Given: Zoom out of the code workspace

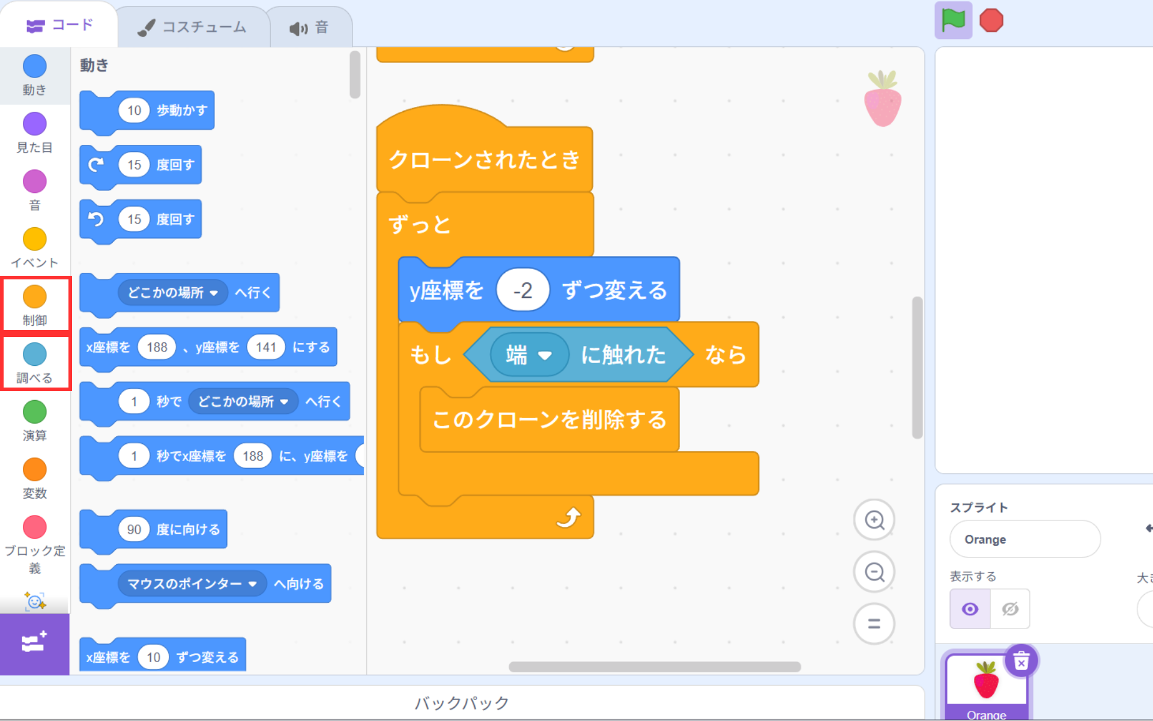Looking at the screenshot, I should click(874, 572).
